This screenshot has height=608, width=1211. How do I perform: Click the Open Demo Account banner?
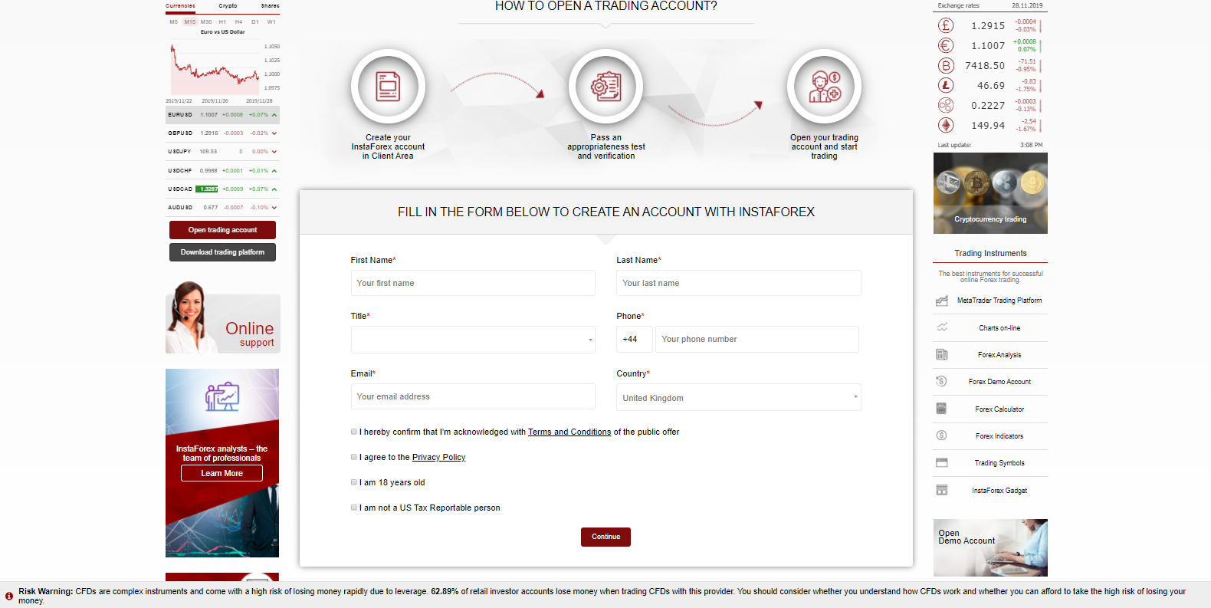pyautogui.click(x=990, y=547)
